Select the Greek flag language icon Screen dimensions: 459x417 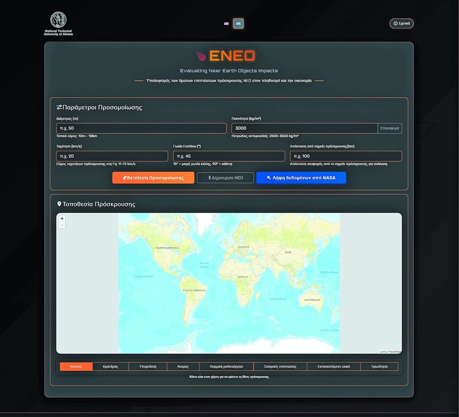tap(238, 24)
